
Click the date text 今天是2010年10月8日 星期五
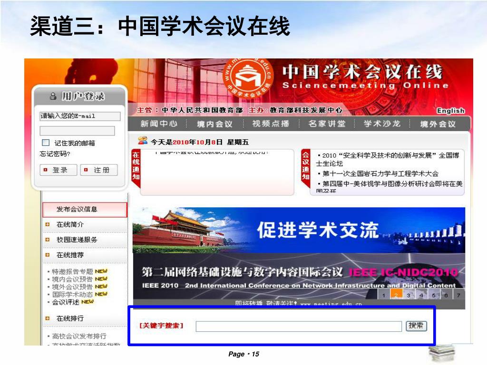point(200,142)
